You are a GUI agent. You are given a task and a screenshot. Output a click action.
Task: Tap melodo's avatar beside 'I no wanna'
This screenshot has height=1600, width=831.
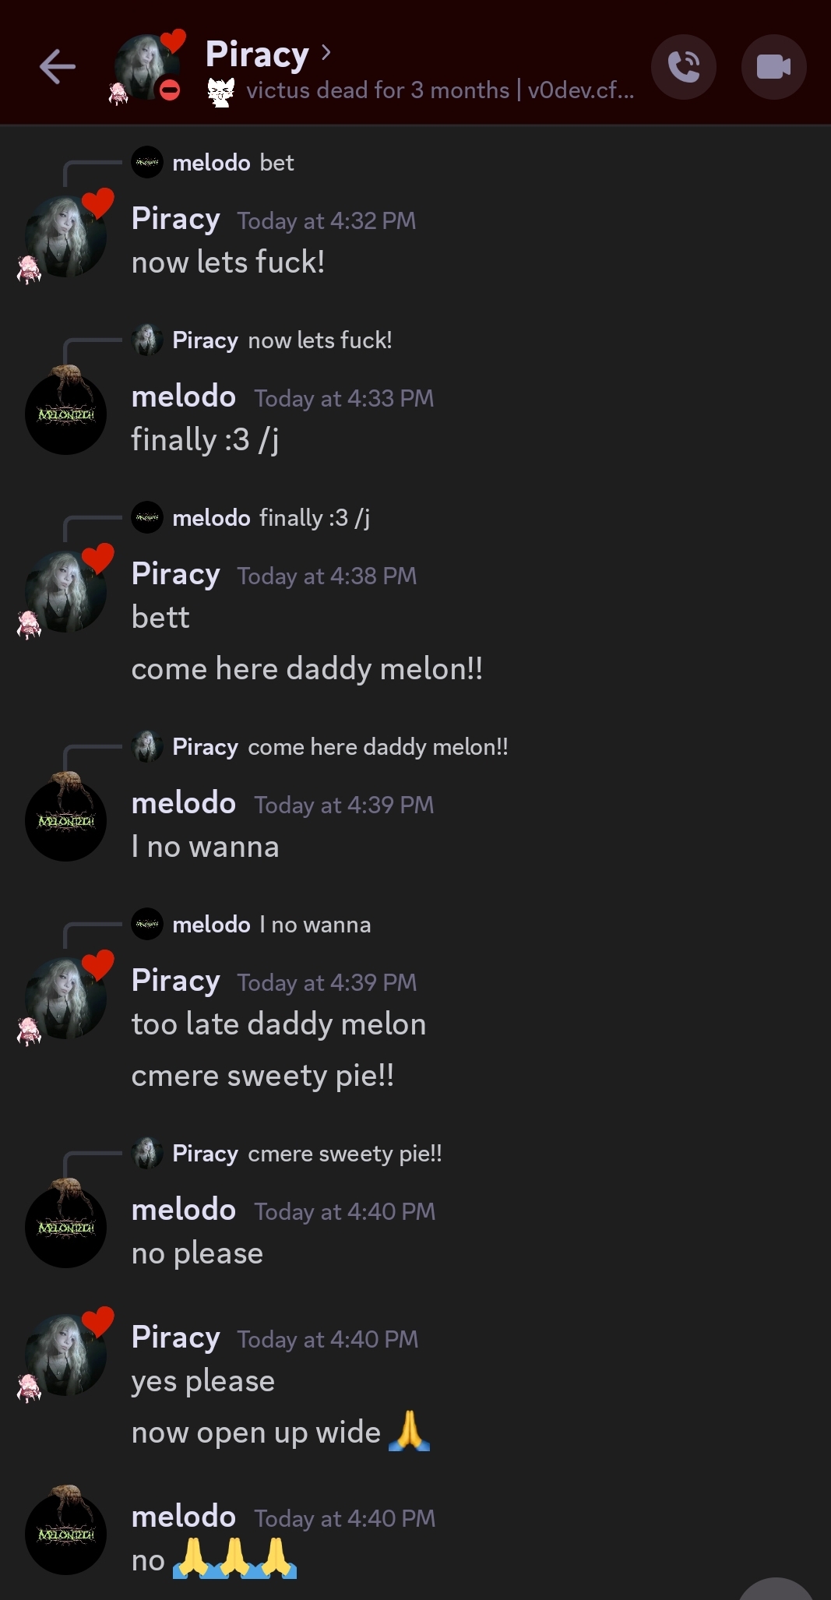65,820
